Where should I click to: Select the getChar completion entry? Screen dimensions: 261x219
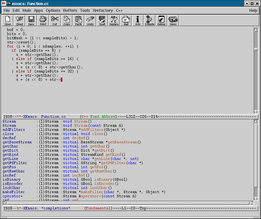10,147
